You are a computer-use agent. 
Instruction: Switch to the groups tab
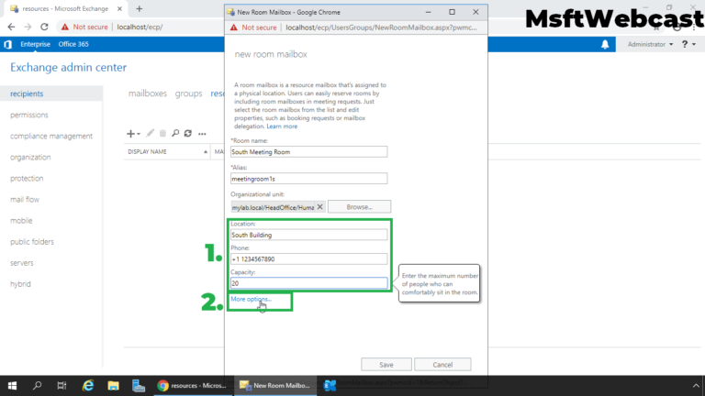point(188,93)
